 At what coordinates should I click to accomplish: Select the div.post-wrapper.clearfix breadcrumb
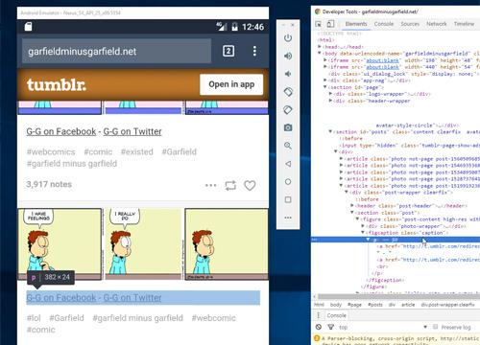point(447,305)
